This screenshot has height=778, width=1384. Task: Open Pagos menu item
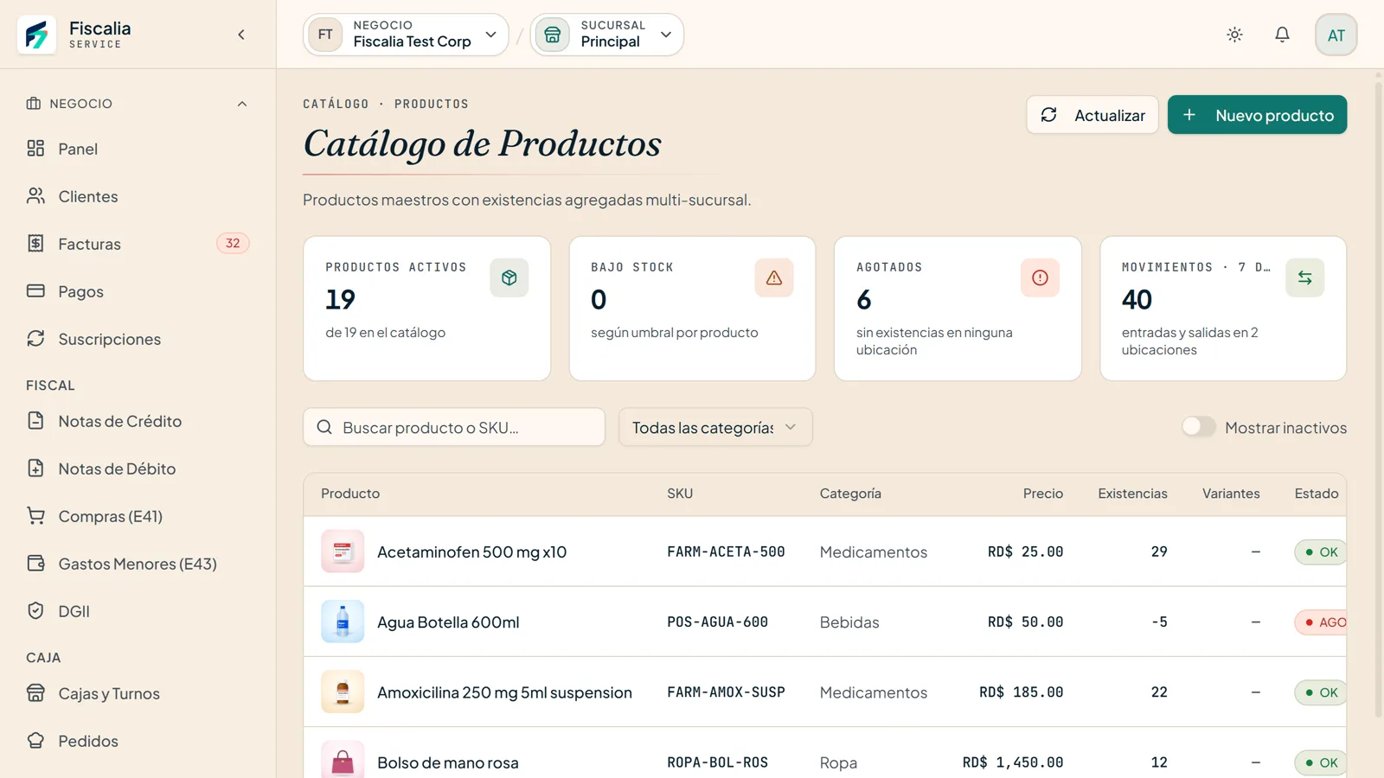coord(138,291)
